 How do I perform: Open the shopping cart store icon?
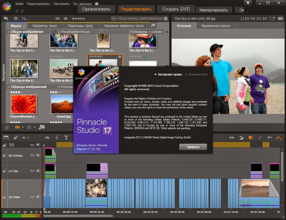[x=248, y=3]
